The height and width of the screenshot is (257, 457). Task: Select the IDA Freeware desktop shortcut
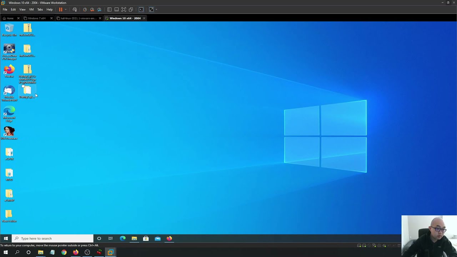(9, 133)
